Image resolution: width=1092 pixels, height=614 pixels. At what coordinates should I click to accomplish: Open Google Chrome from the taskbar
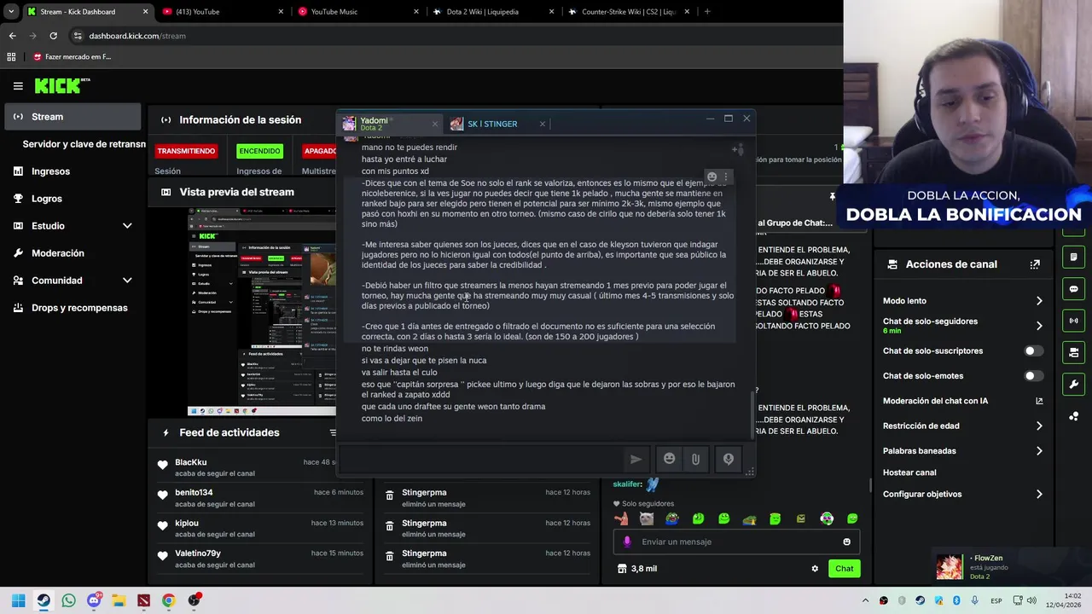tap(168, 600)
